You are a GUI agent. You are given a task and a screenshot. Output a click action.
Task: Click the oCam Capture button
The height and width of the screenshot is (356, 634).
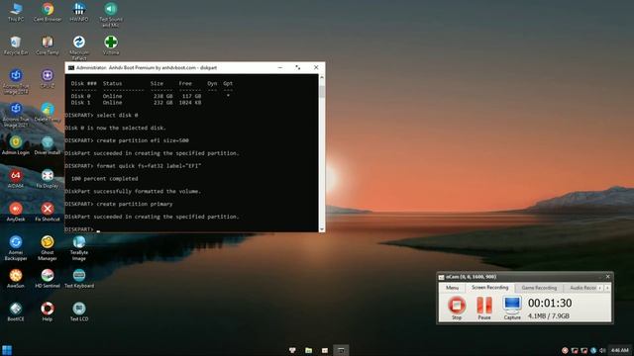[512, 308]
